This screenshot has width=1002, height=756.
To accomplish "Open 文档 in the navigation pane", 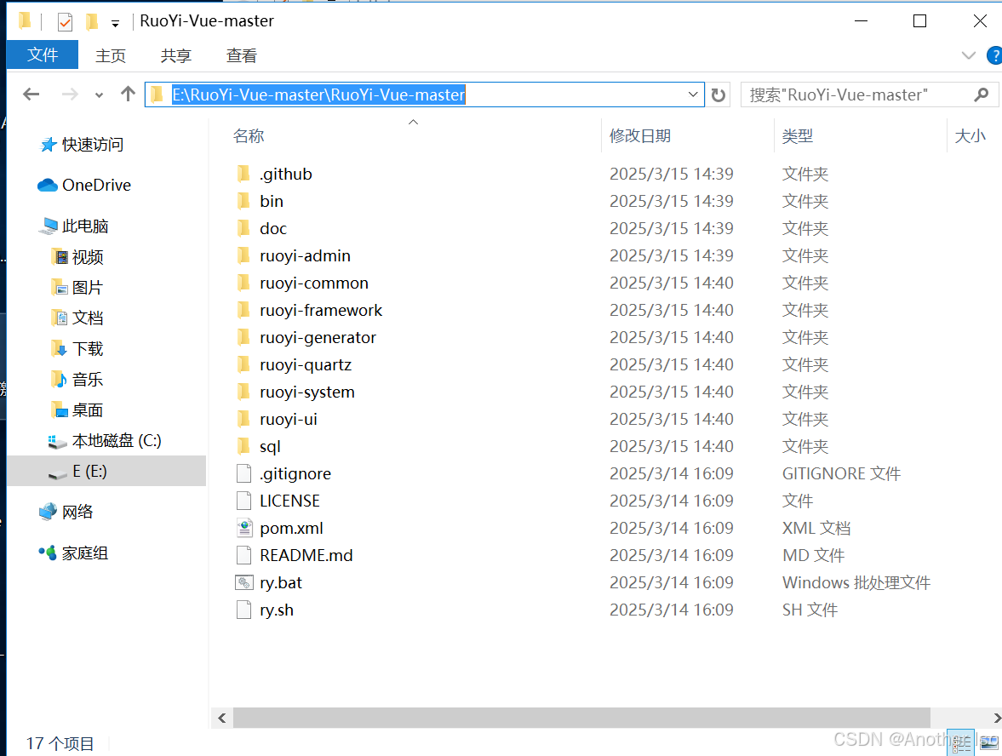I will (x=77, y=318).
